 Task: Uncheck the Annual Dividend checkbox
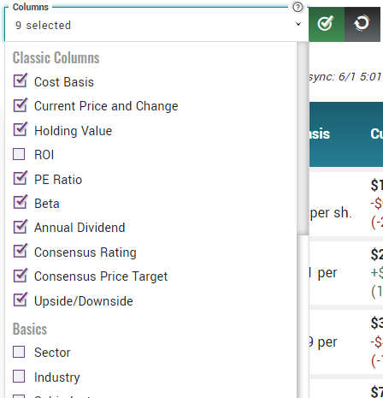(20, 228)
